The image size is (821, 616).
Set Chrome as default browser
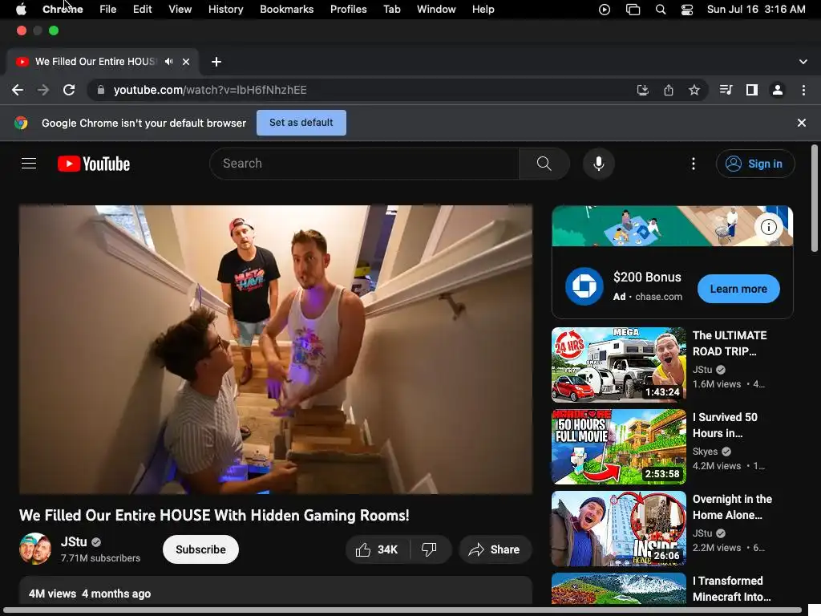tap(301, 123)
